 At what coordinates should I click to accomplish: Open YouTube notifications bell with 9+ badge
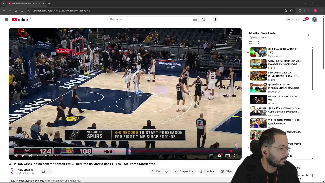[305, 20]
